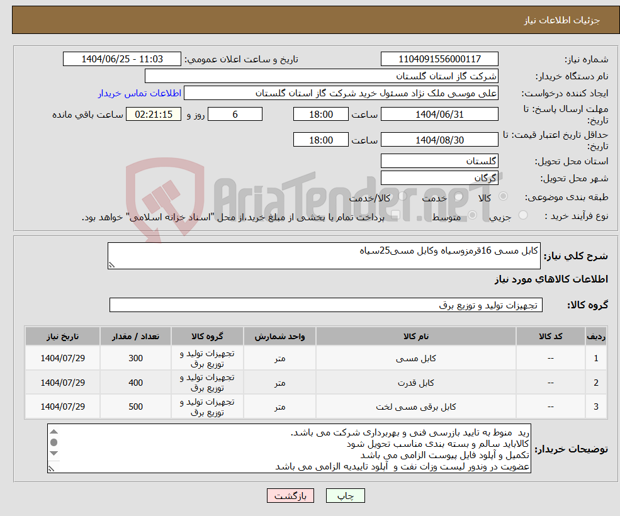
Task: Select the جزیی purchase process option
Action: (x=524, y=215)
